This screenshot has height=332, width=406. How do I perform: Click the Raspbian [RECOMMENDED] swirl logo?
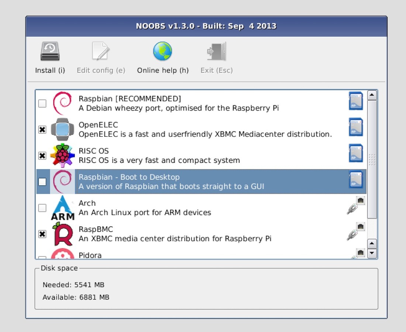point(62,103)
